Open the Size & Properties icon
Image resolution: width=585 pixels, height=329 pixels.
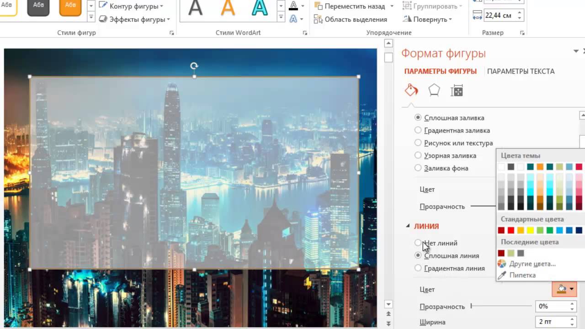[x=457, y=90]
